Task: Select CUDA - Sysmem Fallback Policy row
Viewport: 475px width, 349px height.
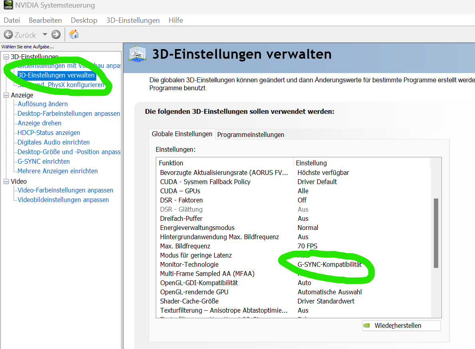Action: coord(293,182)
